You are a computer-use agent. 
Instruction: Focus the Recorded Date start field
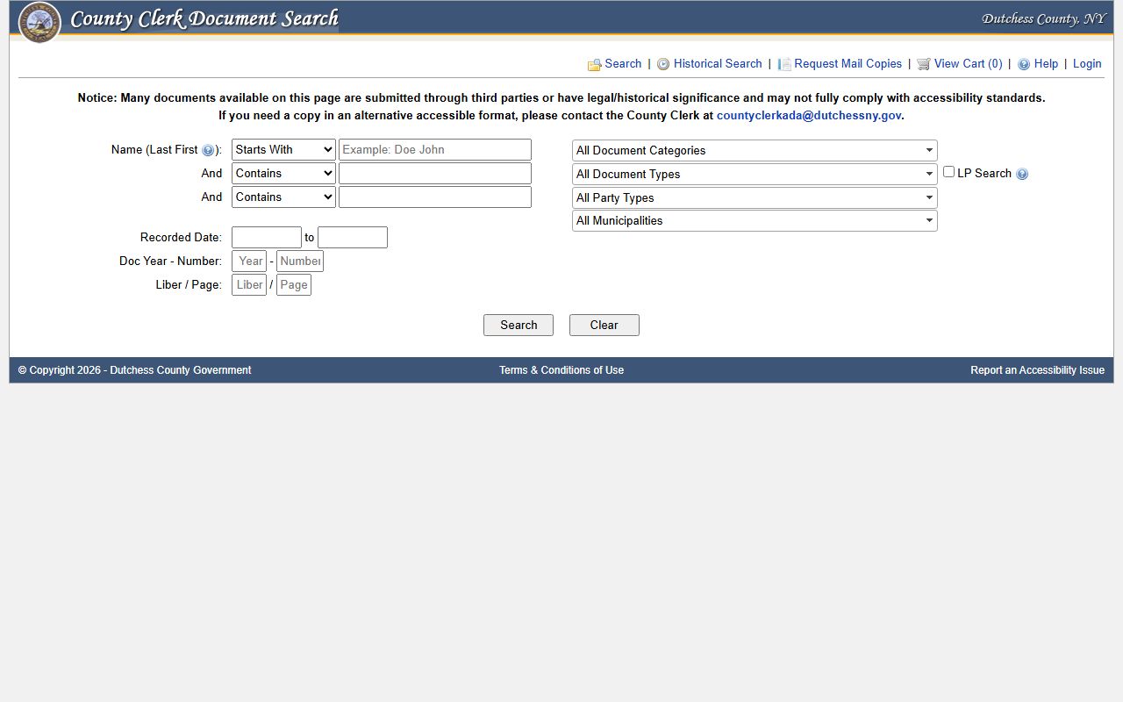(267, 238)
